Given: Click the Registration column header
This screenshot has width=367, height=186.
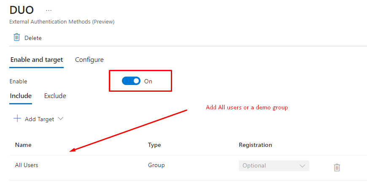Looking at the screenshot, I should click(255, 145).
